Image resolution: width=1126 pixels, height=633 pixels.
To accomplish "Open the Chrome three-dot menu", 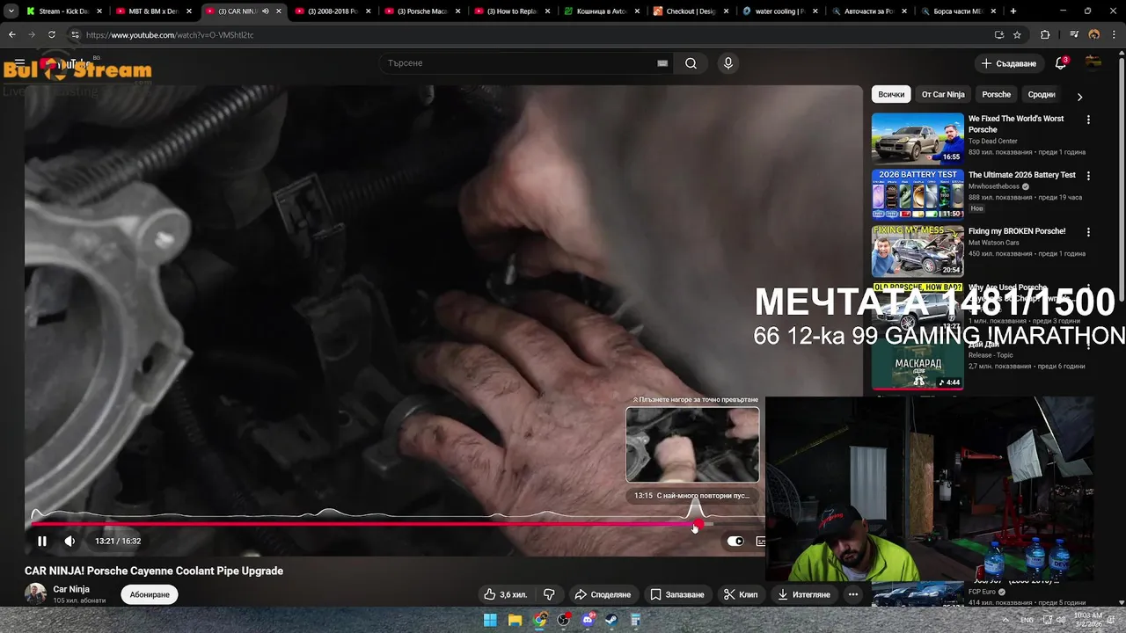I will [1115, 35].
